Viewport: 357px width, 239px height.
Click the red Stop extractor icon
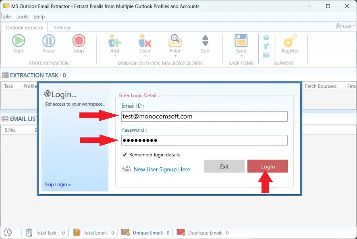(79, 41)
